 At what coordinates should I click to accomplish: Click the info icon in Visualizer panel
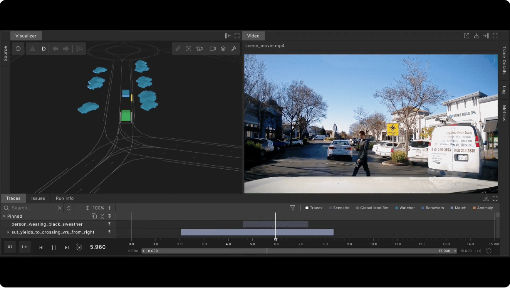pos(18,49)
